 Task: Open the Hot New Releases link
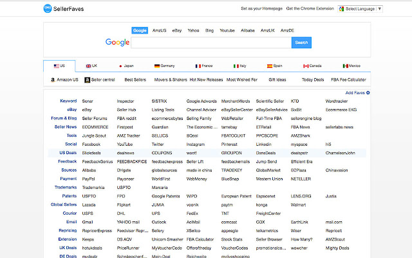pos(206,80)
